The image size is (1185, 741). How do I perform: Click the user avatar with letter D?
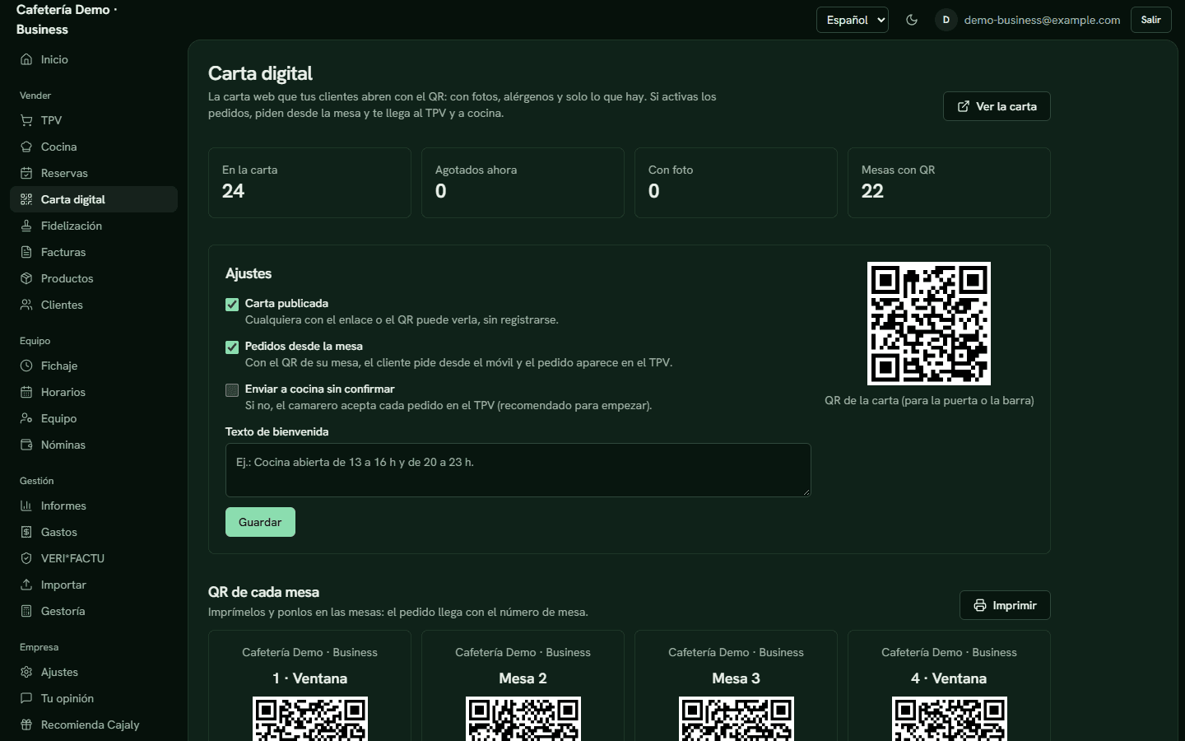coord(946,20)
